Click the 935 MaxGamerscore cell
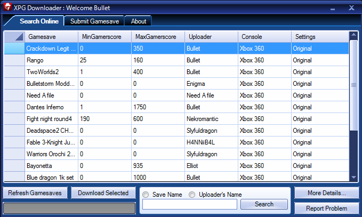Viewport: 362px width, 217px height. pyautogui.click(x=158, y=166)
